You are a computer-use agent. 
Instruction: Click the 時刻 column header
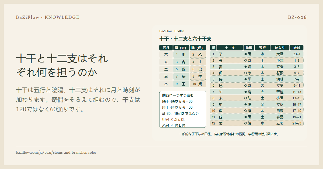(297, 48)
